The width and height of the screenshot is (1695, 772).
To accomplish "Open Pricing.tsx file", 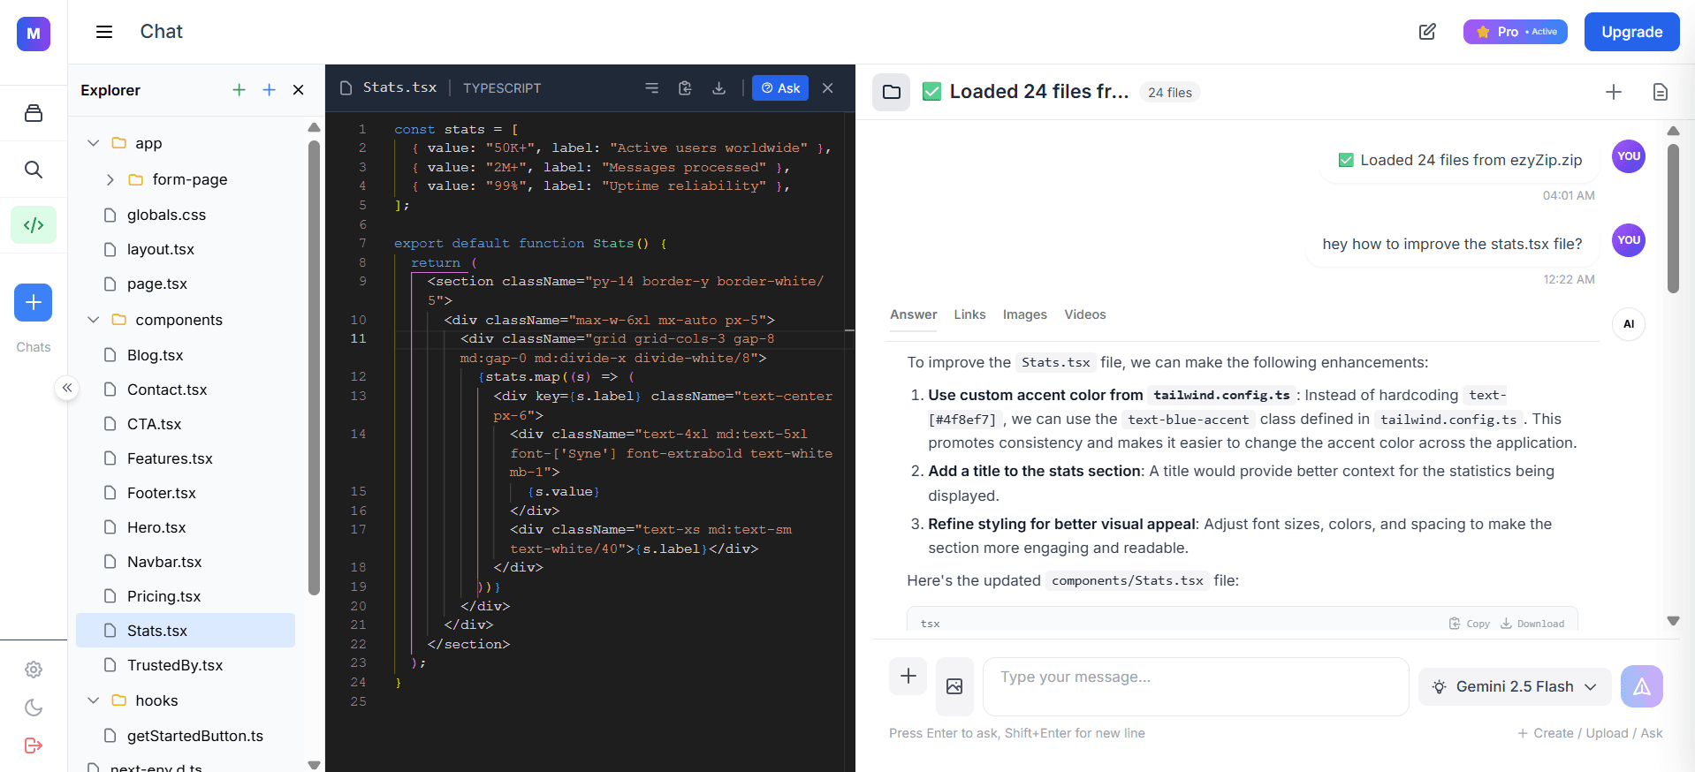I will (x=186, y=596).
